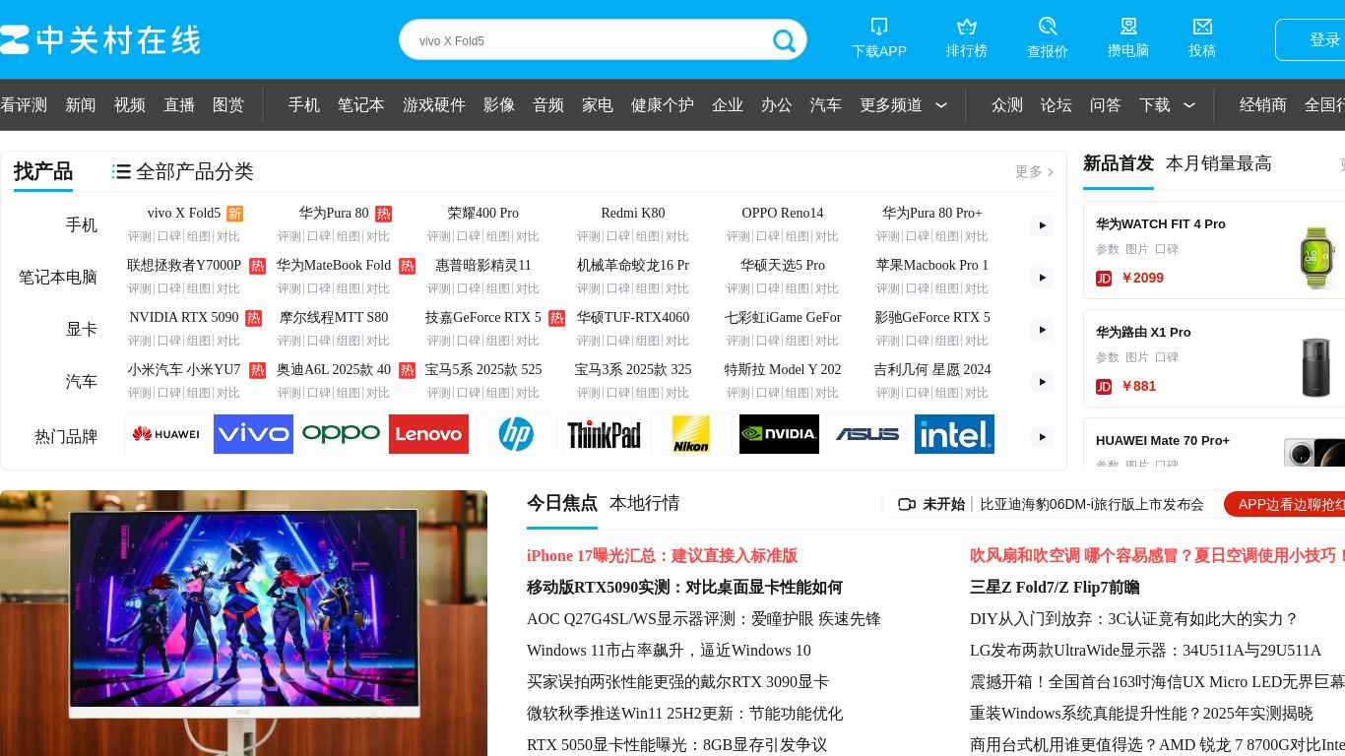
Task: Click the arrow at end of 热门品牌 row
Action: point(1042,436)
